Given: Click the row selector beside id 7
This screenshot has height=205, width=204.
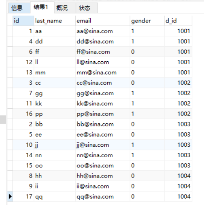Looking at the screenshot, I should [10, 93].
